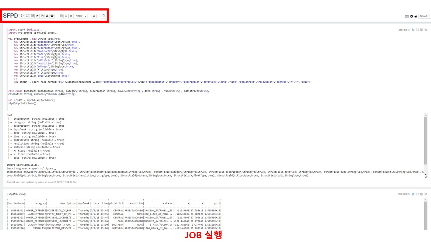
Task: Toggle show/hide code for all paragraphs
Action: [x=27, y=16]
